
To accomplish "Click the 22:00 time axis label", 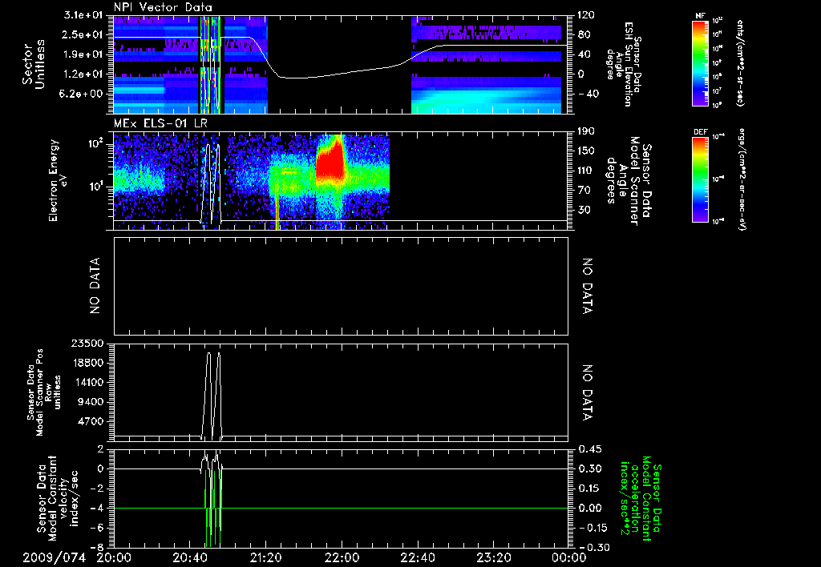I will click(x=342, y=558).
